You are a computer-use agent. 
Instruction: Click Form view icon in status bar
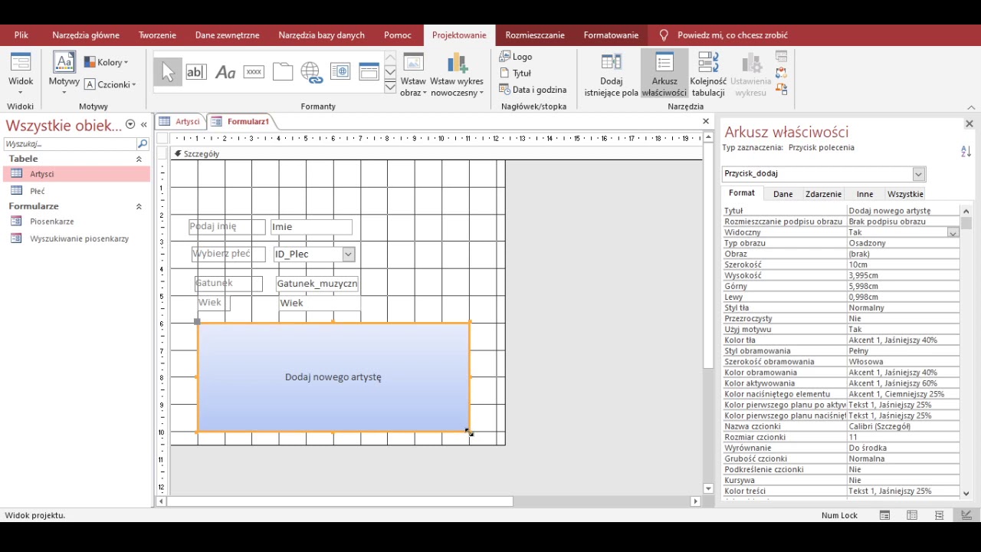pos(884,515)
